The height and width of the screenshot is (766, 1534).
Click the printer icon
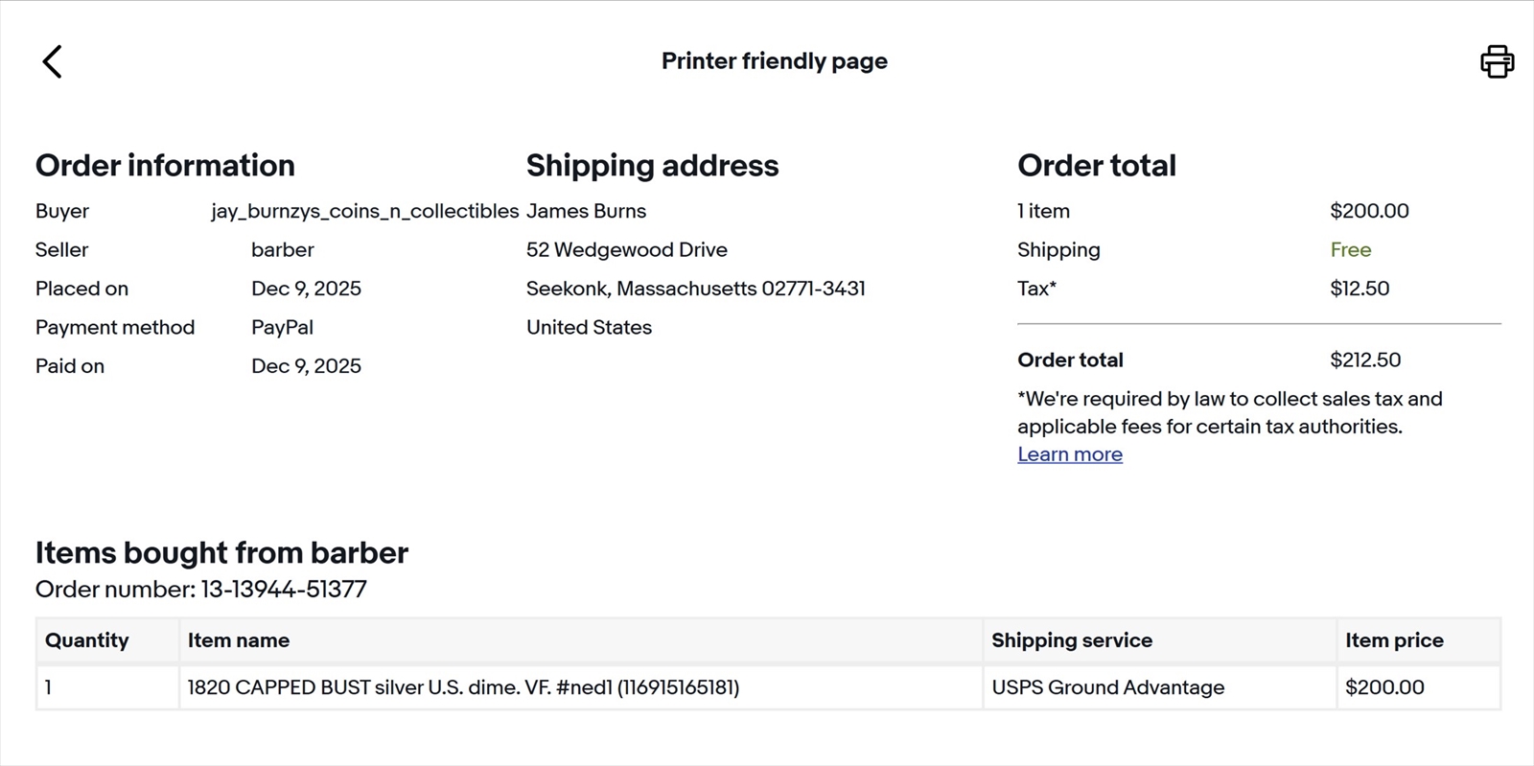pyautogui.click(x=1497, y=62)
